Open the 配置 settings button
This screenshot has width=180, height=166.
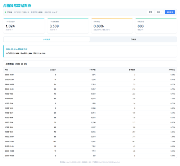[150, 12]
